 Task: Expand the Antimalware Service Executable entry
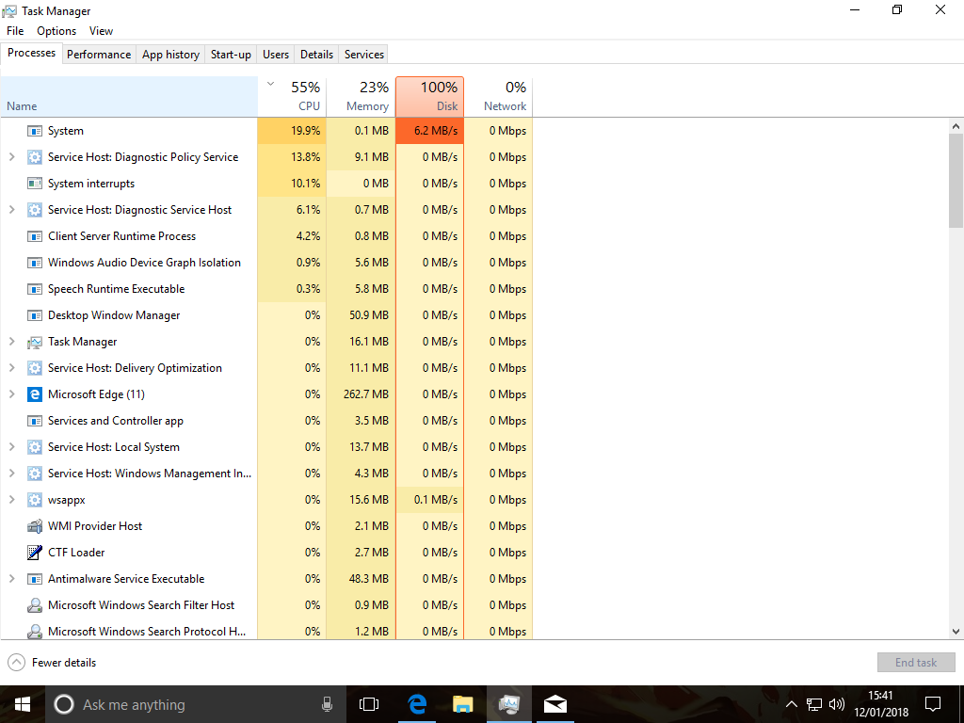click(12, 579)
